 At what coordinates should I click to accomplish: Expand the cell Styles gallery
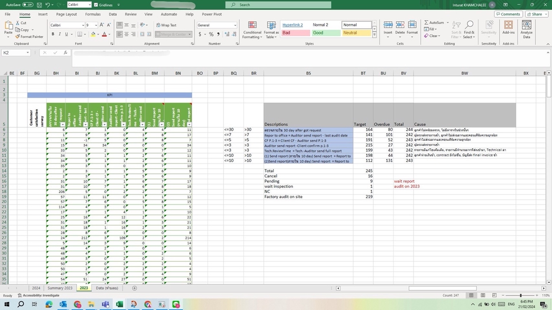(x=374, y=35)
